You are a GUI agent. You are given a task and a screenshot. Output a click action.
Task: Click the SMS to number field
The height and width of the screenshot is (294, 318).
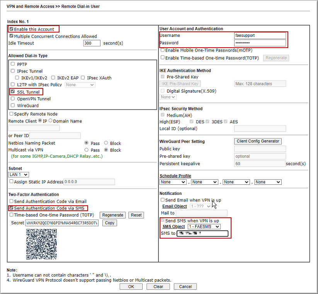point(202,234)
